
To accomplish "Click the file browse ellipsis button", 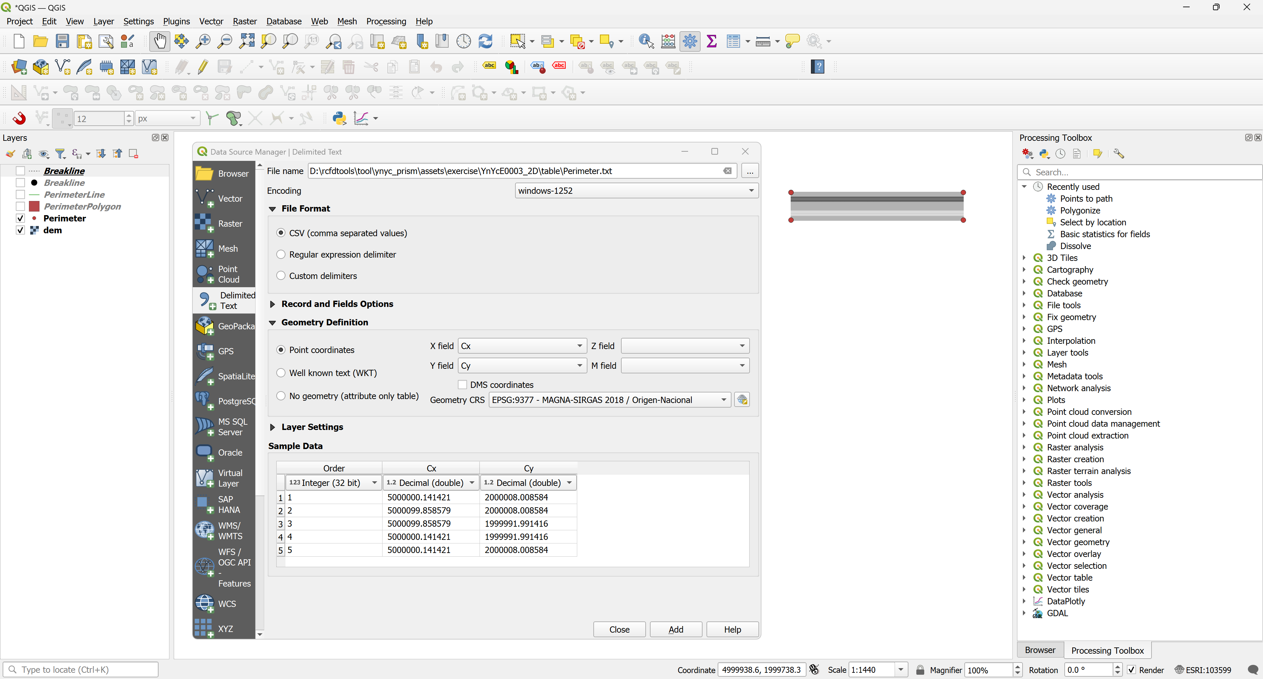I will pos(750,171).
